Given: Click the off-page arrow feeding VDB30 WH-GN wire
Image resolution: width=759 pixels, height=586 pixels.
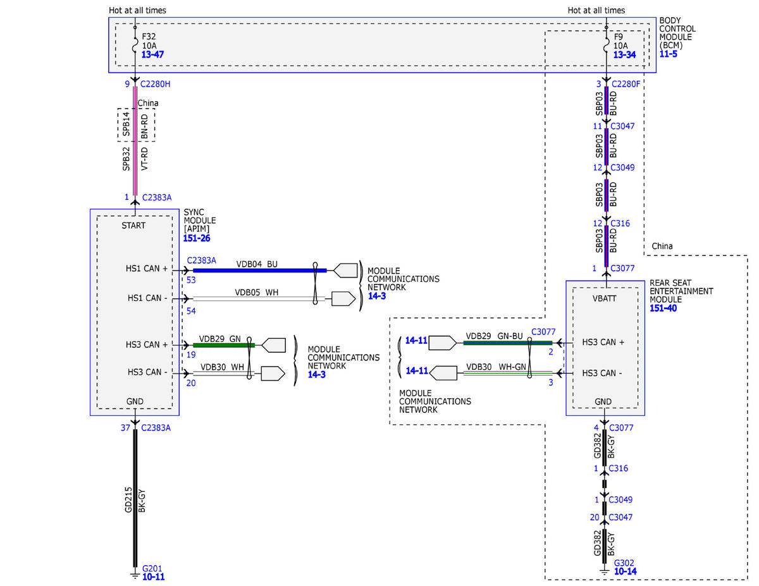Looking at the screenshot, I should coord(443,372).
